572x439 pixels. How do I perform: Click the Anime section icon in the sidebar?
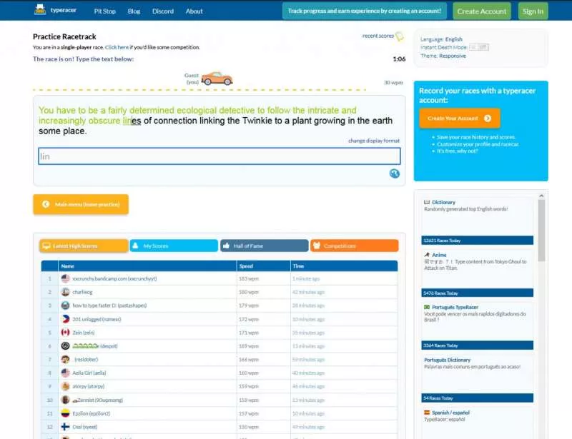427,254
